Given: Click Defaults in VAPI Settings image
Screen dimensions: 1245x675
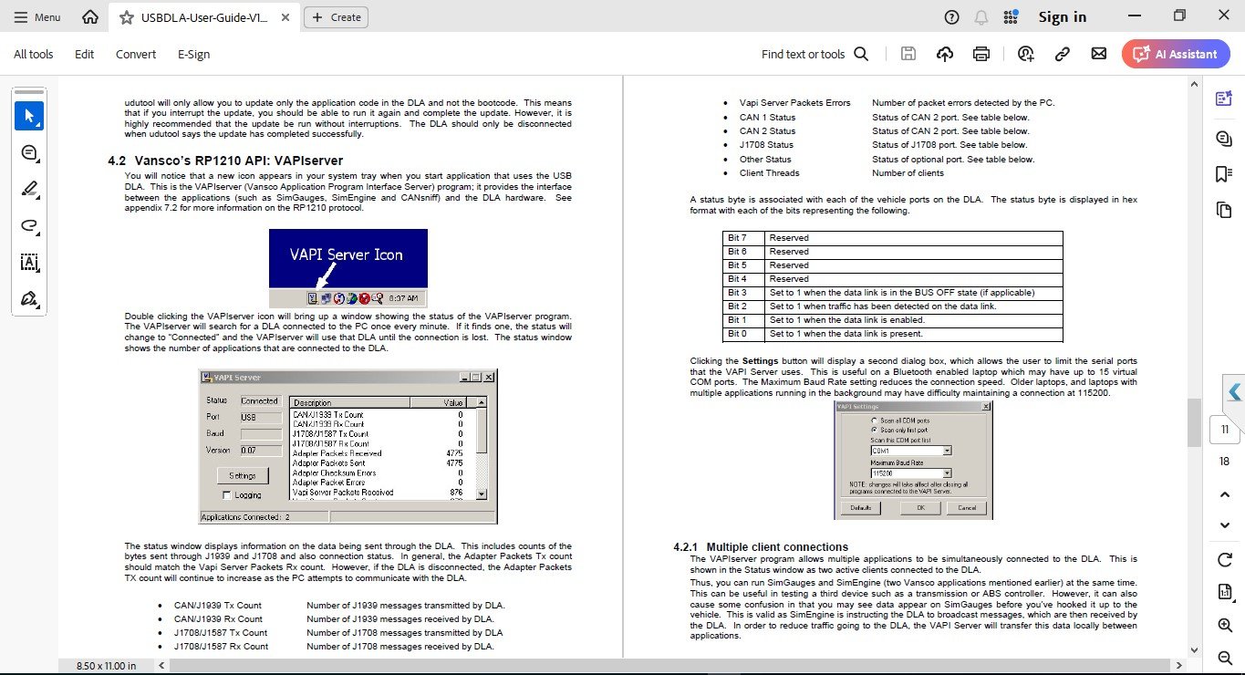Looking at the screenshot, I should (x=861, y=508).
